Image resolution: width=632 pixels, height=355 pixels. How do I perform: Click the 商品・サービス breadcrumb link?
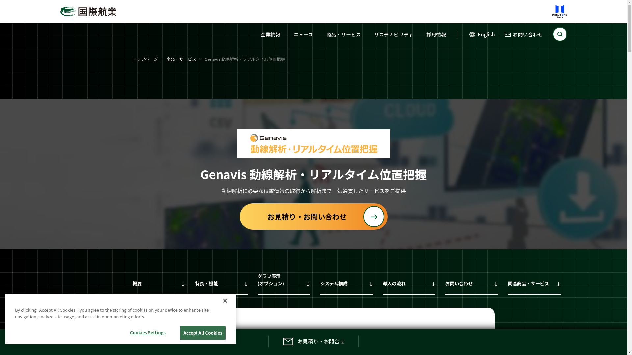(181, 59)
